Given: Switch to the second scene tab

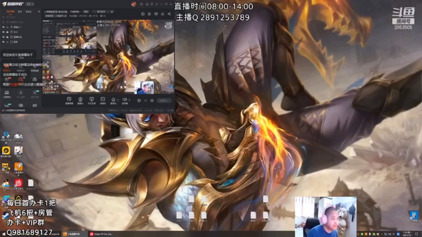Looking at the screenshot, I should point(20,12).
